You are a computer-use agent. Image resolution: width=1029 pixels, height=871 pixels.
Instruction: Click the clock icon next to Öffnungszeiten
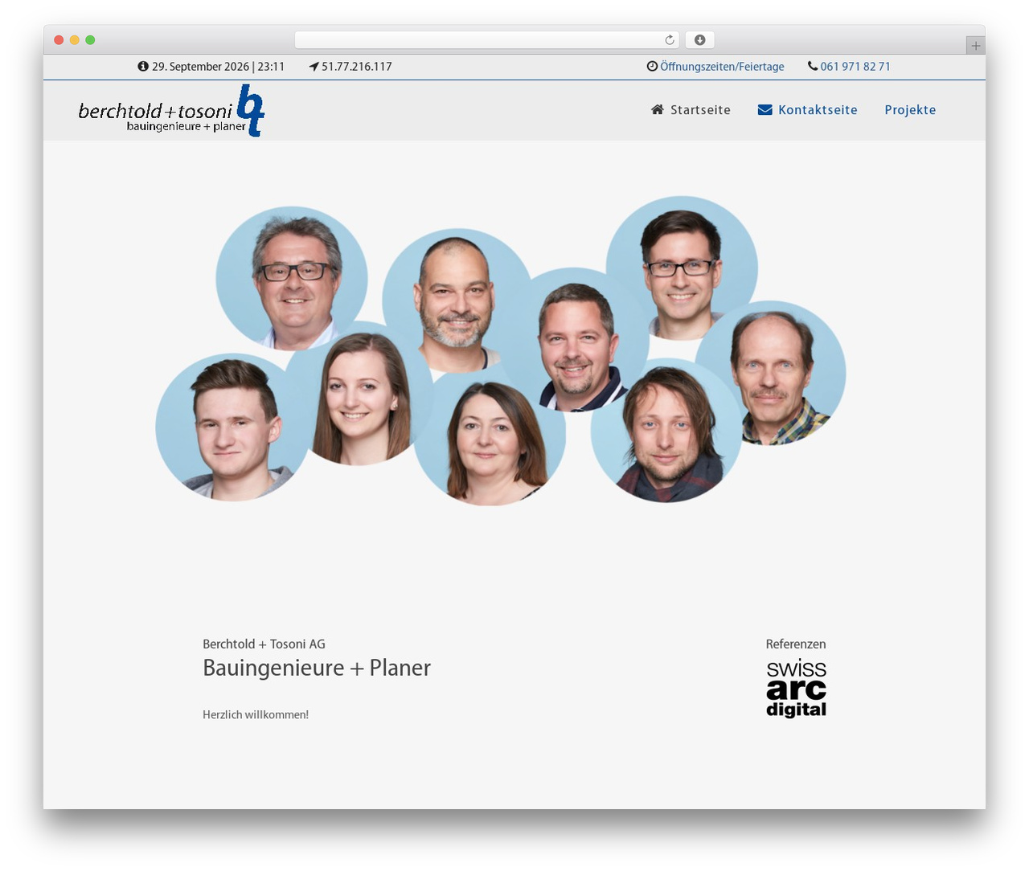(x=652, y=67)
